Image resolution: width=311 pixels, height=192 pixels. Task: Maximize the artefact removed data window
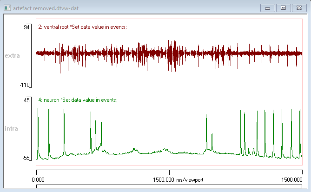[283, 8]
